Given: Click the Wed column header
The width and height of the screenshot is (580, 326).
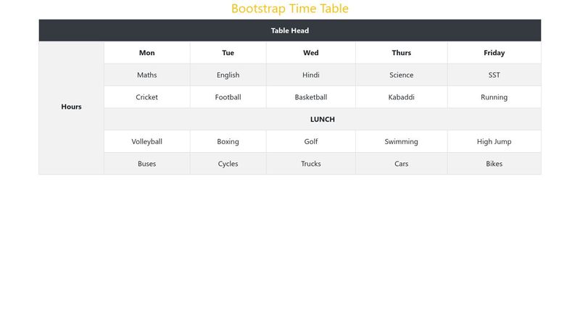Looking at the screenshot, I should pyautogui.click(x=310, y=53).
